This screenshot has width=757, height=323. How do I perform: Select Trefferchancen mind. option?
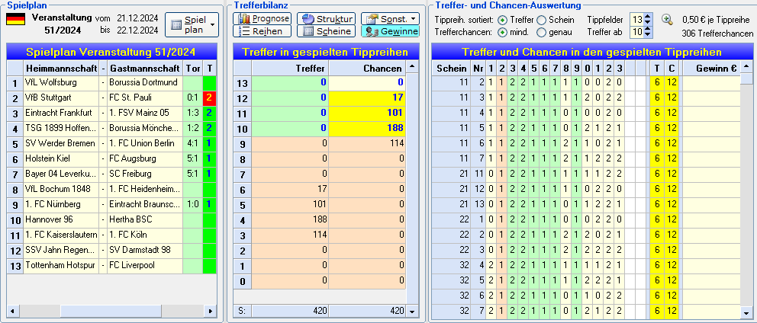(x=503, y=33)
